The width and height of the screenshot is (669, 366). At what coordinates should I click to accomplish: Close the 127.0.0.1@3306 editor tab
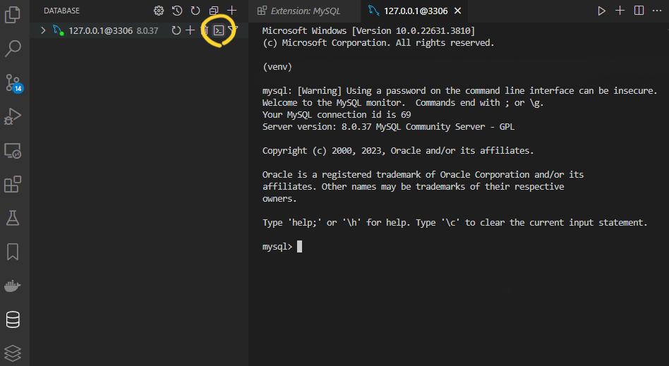pyautogui.click(x=457, y=11)
